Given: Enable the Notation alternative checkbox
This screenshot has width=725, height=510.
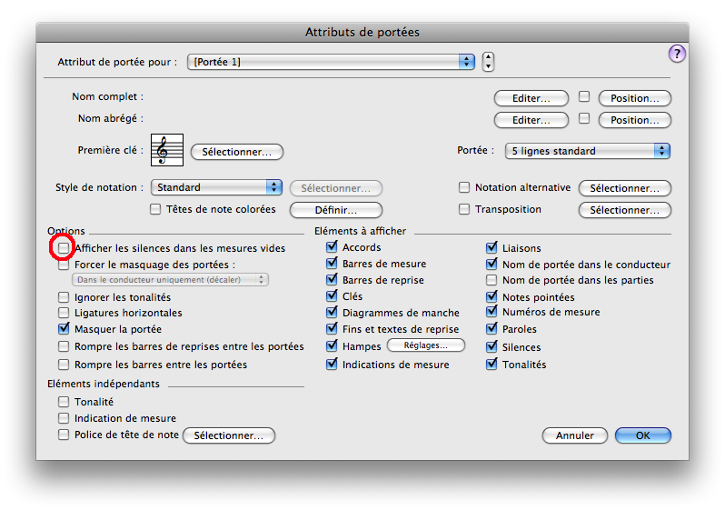Looking at the screenshot, I should click(465, 188).
